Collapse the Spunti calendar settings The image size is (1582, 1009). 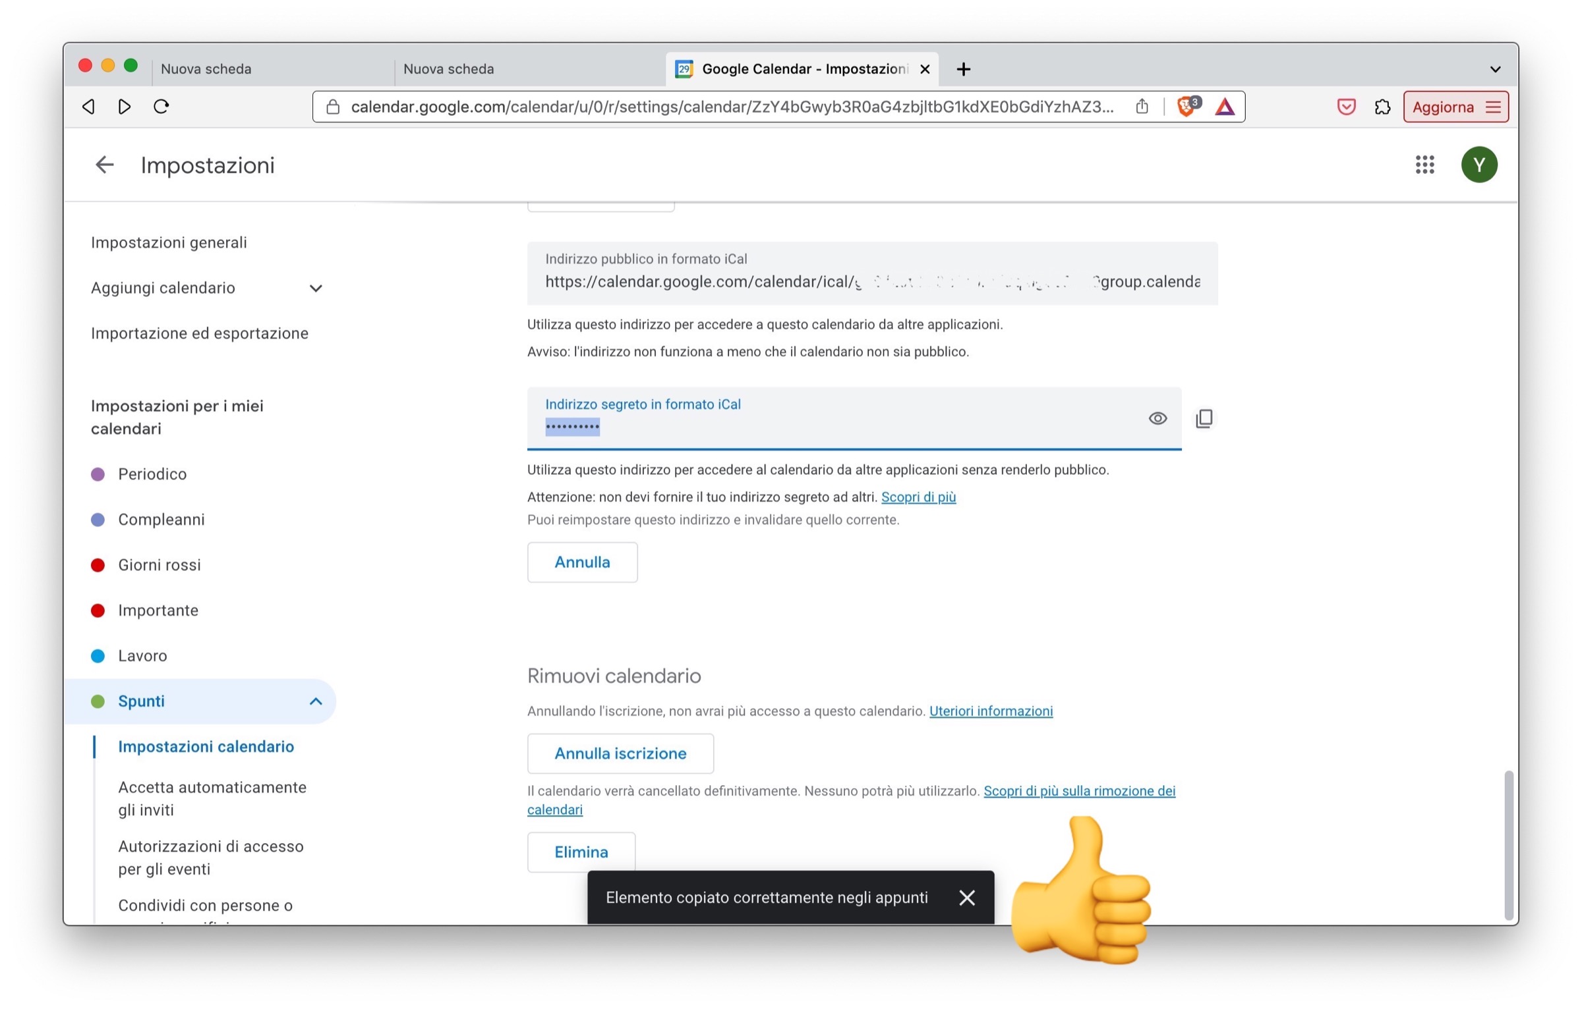tap(316, 701)
